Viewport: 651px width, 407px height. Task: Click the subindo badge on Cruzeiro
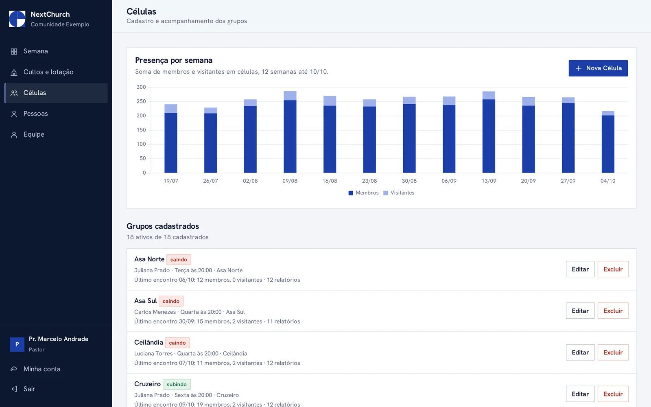(177, 384)
